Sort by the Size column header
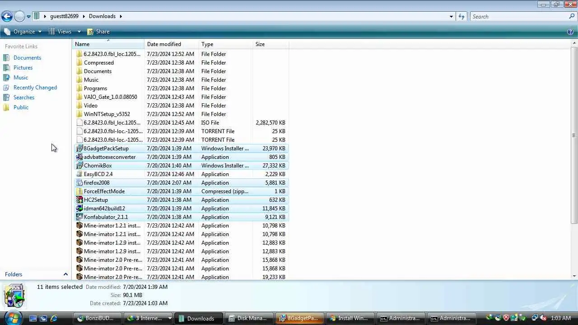This screenshot has width=578, height=325. click(271, 44)
